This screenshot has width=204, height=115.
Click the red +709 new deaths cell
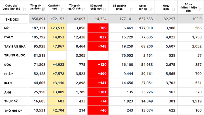(98, 28)
